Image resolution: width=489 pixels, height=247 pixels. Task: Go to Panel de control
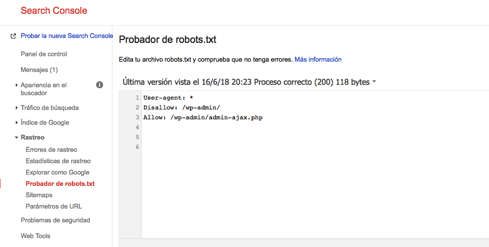(44, 54)
